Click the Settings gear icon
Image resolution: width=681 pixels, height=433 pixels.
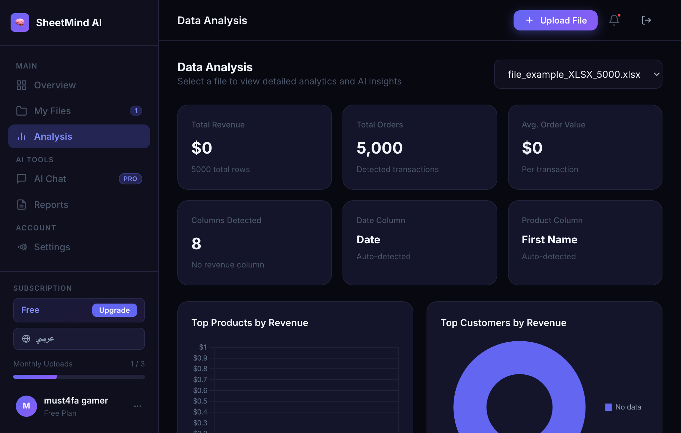coord(22,247)
